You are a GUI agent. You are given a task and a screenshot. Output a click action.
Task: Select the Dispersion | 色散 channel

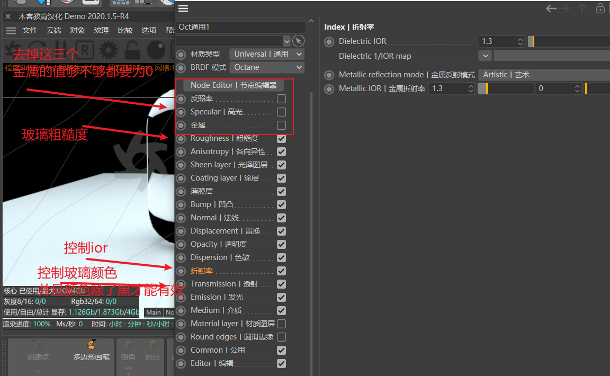[x=220, y=258]
